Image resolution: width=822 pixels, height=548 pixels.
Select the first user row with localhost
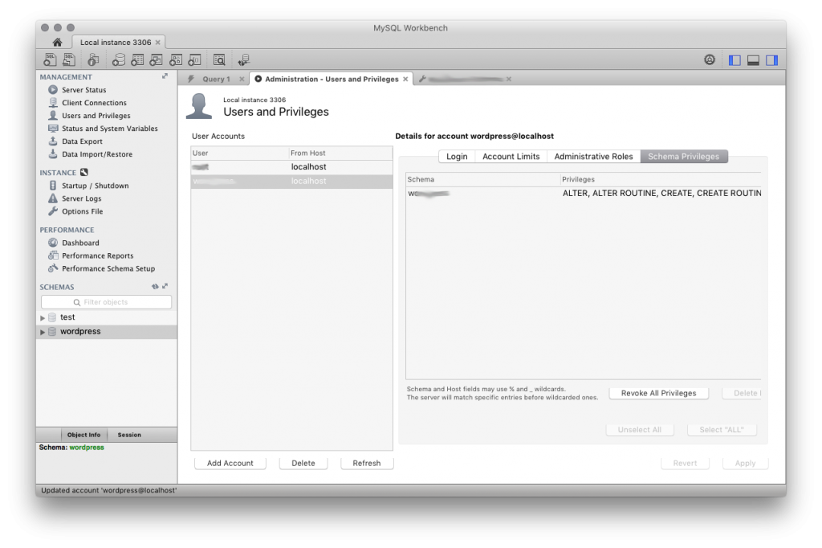coord(291,167)
